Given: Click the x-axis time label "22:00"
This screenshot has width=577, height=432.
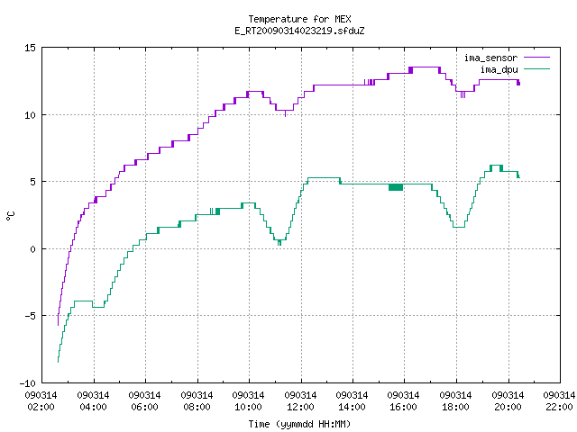Looking at the screenshot, I should tap(560, 407).
